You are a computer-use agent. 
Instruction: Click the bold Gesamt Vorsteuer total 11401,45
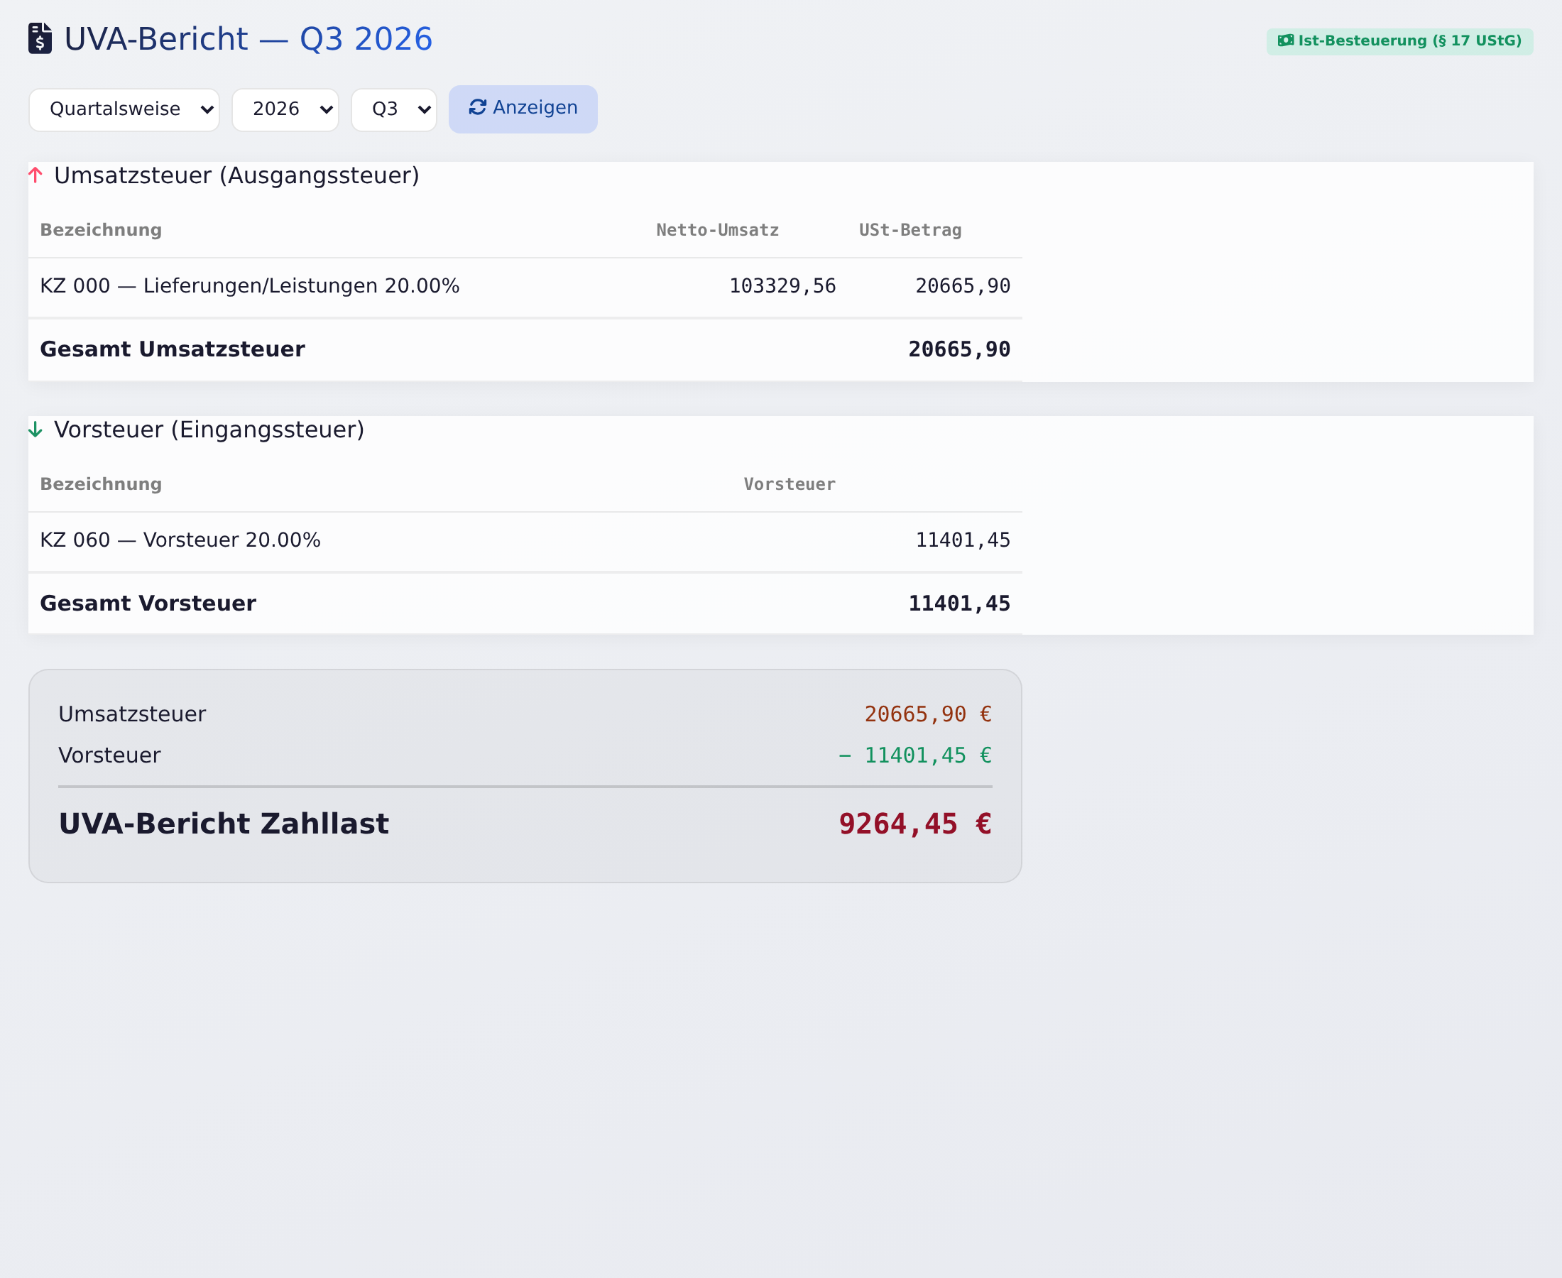click(x=959, y=603)
